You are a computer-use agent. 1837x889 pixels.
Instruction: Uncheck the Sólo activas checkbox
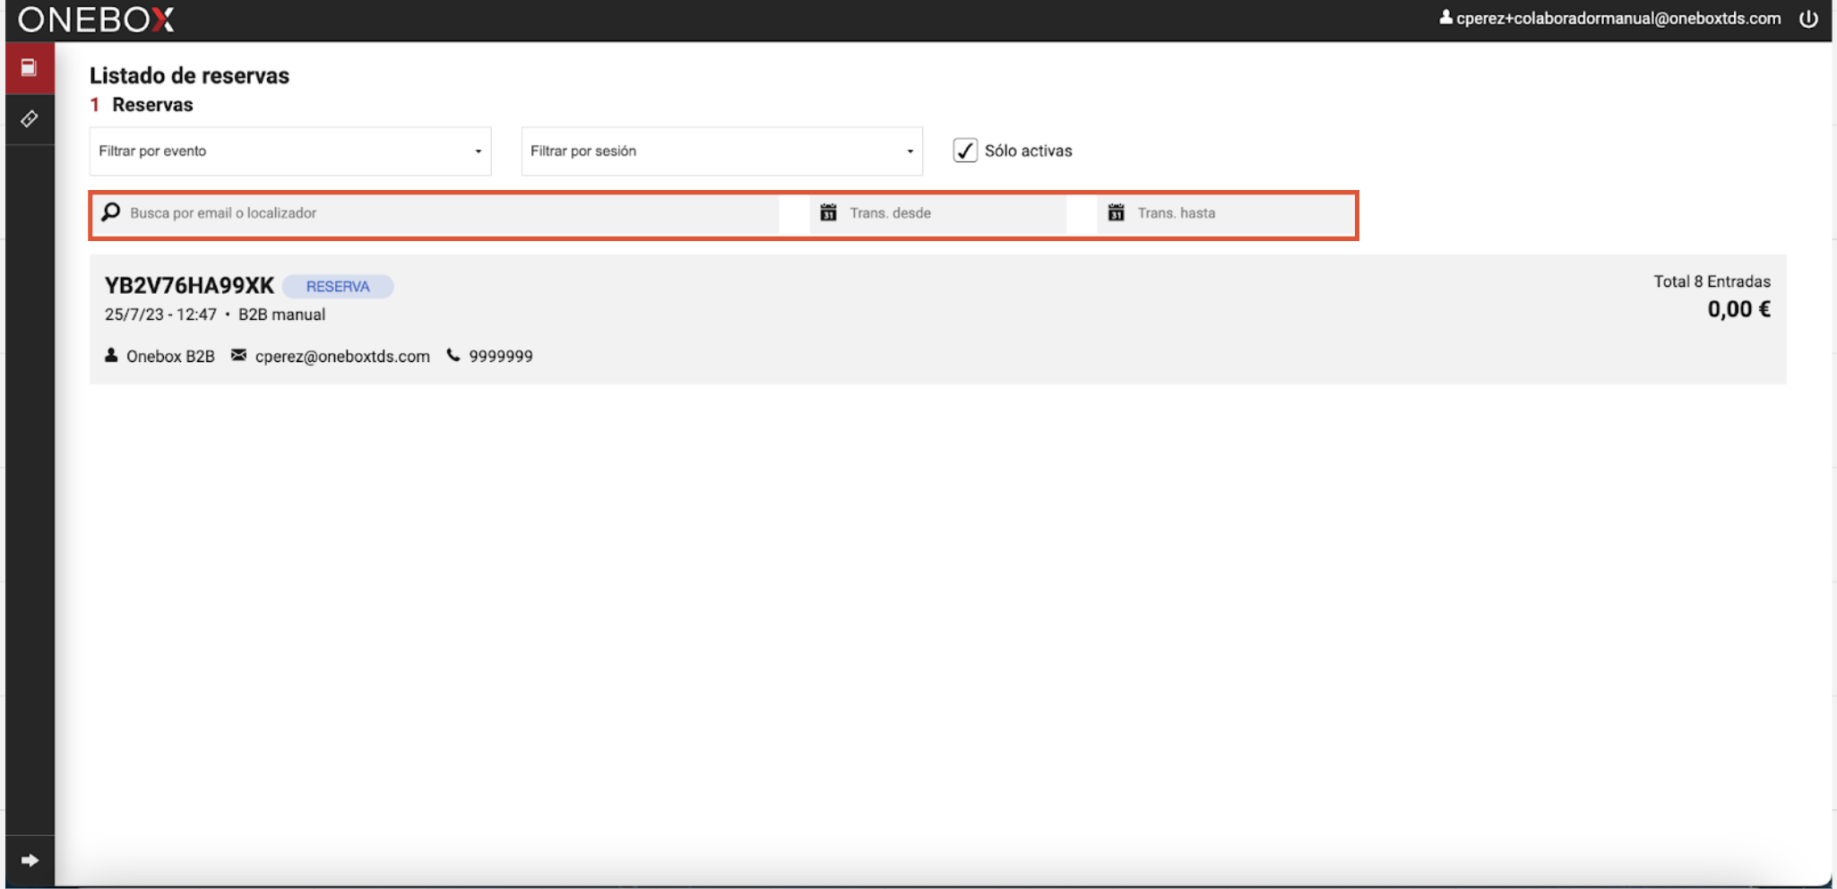point(965,151)
